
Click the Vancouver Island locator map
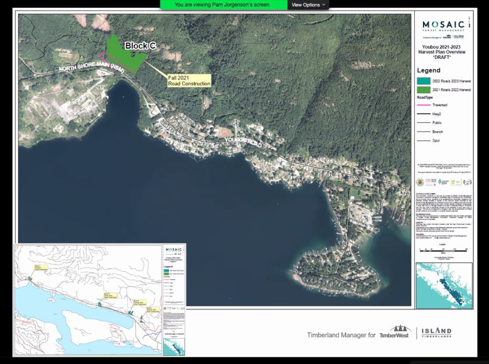[444, 285]
